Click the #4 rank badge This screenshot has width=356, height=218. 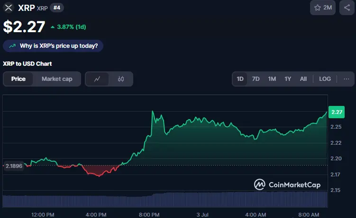(57, 8)
